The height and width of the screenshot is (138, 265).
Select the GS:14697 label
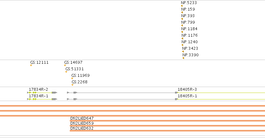[73, 62]
